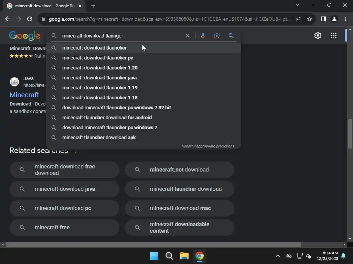The height and width of the screenshot is (264, 353).
Task: Search related 'minecraft download free download'
Action: click(64, 170)
